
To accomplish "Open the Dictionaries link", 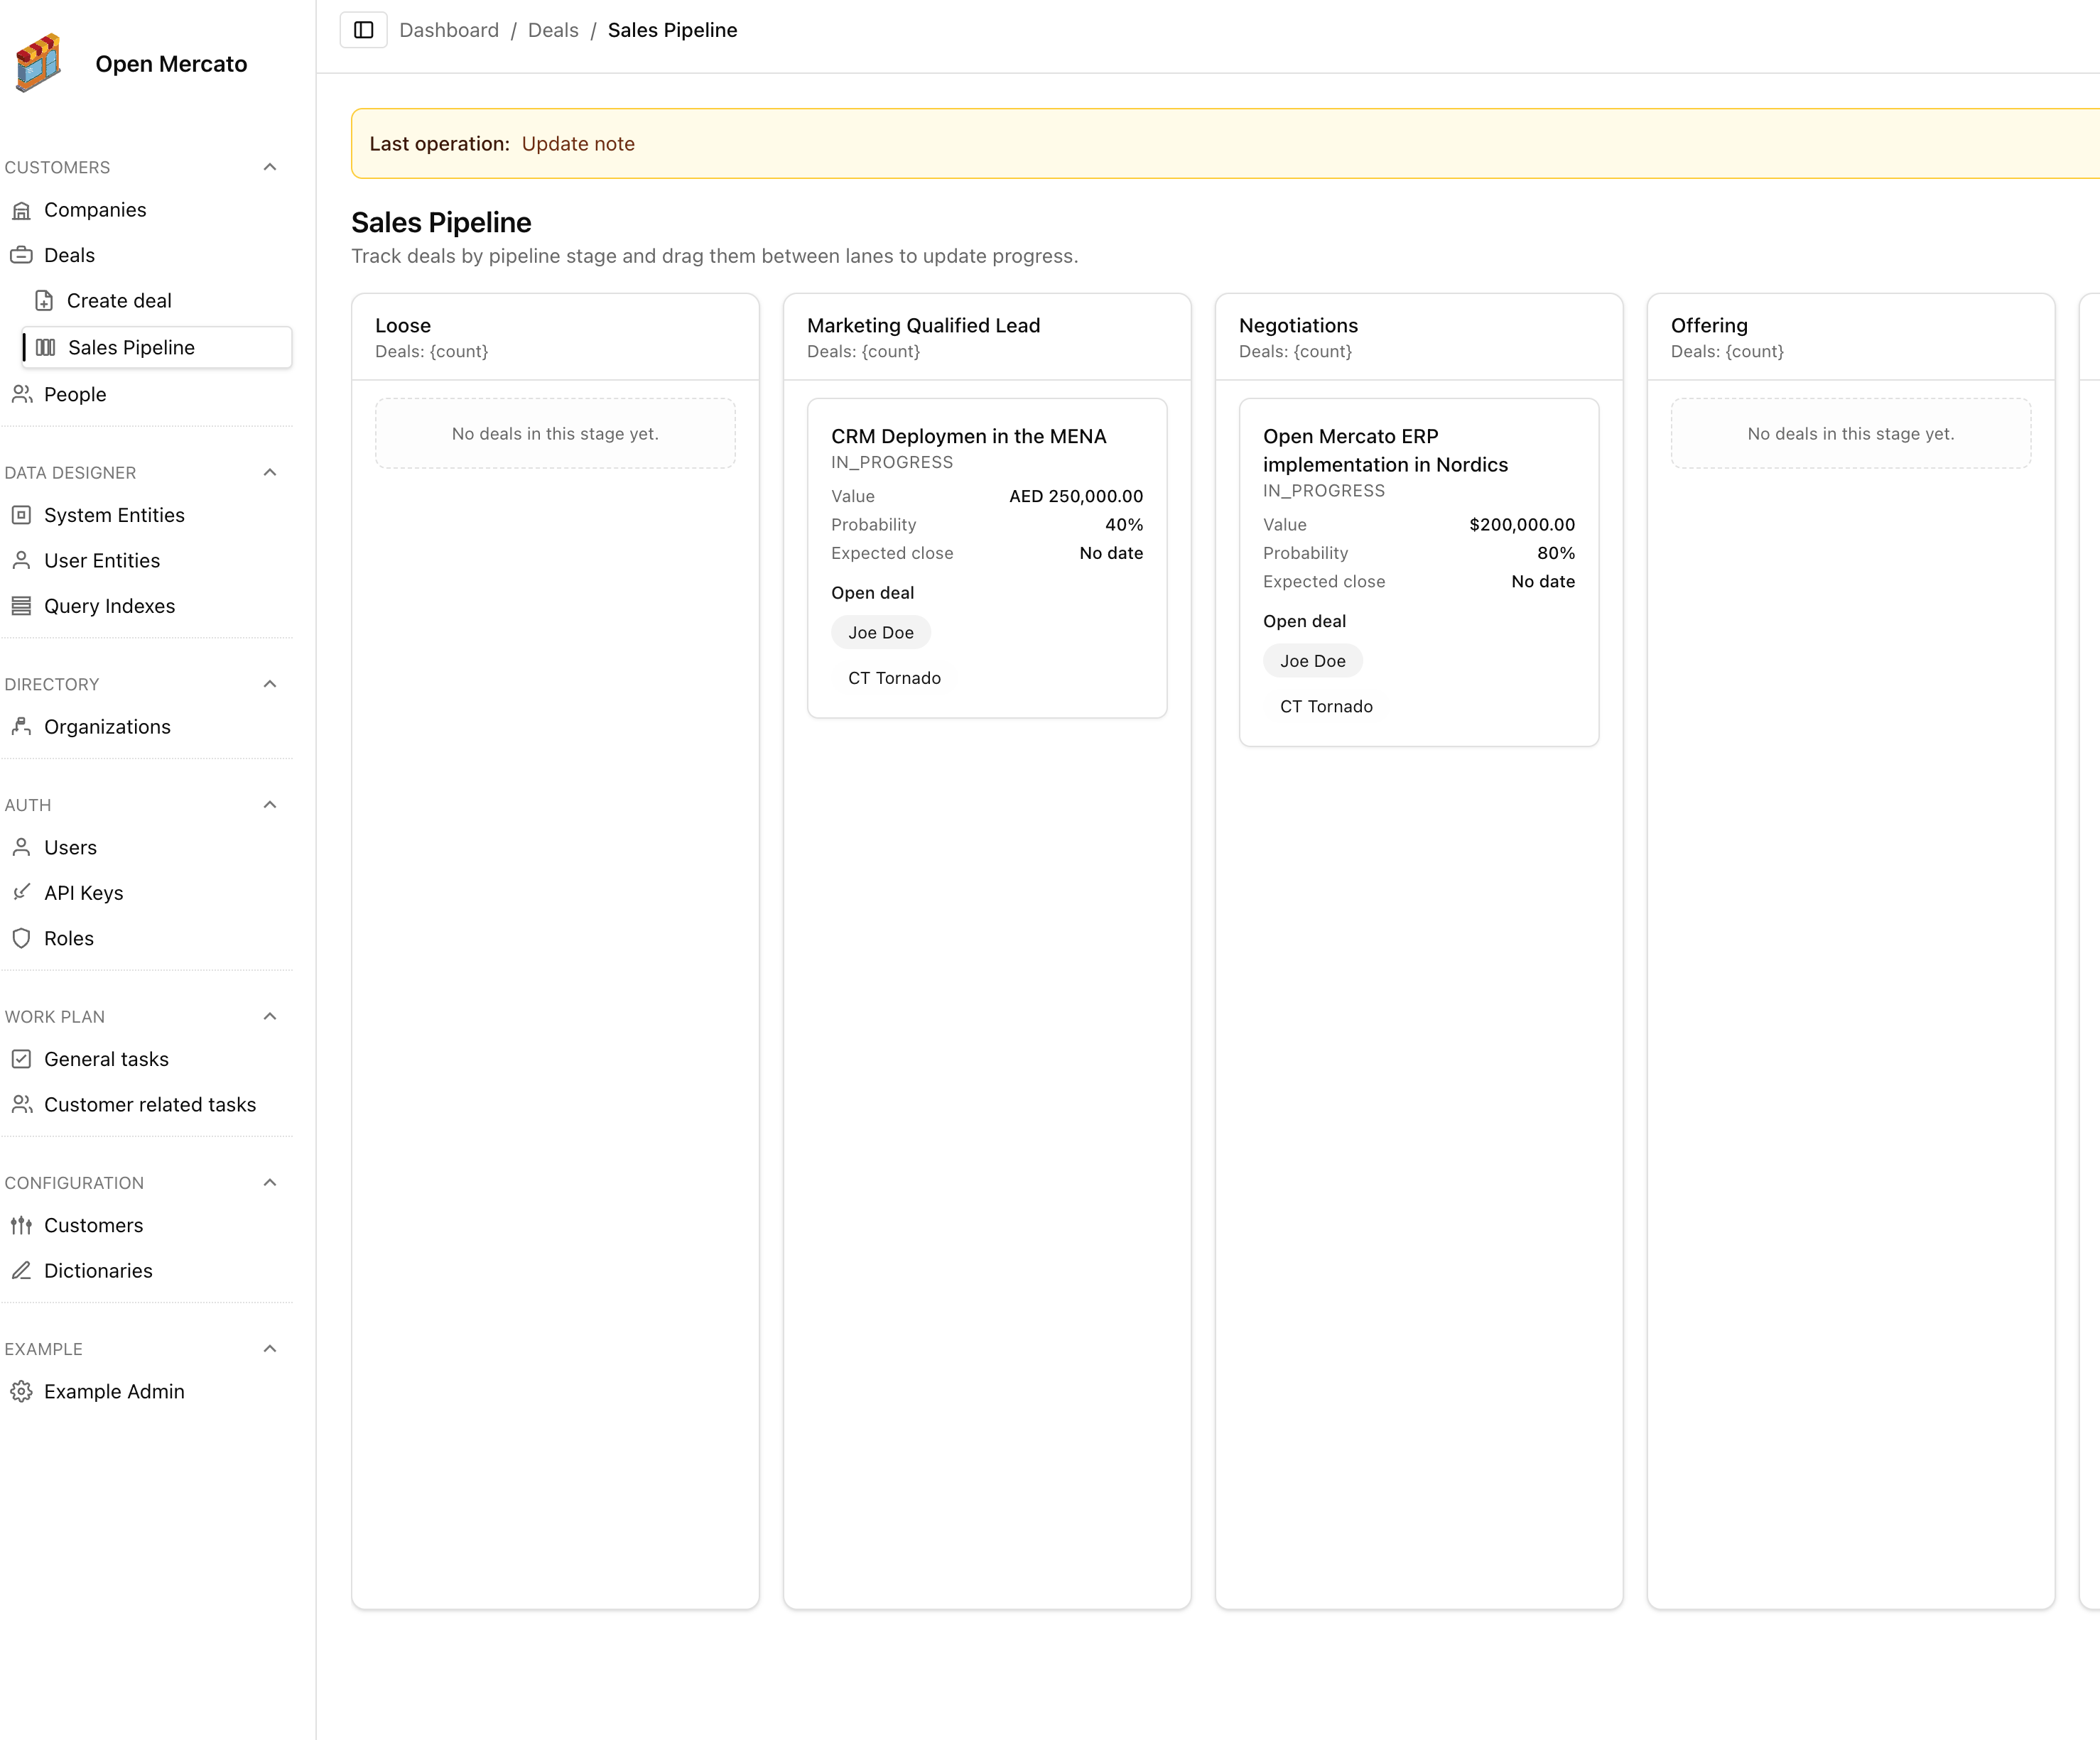I will tap(98, 1271).
